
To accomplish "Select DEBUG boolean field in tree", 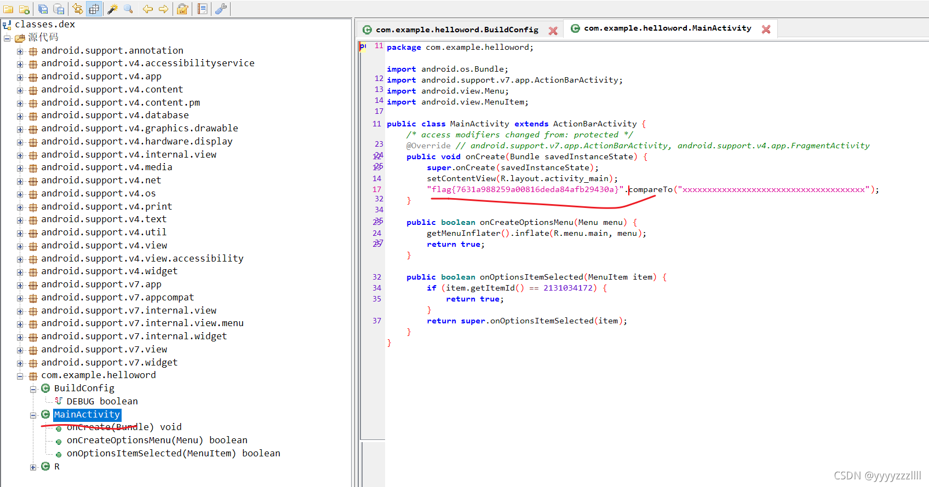I will pyautogui.click(x=102, y=401).
